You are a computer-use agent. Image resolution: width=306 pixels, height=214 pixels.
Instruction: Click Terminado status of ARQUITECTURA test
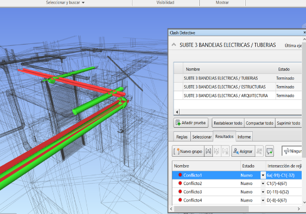285,96
